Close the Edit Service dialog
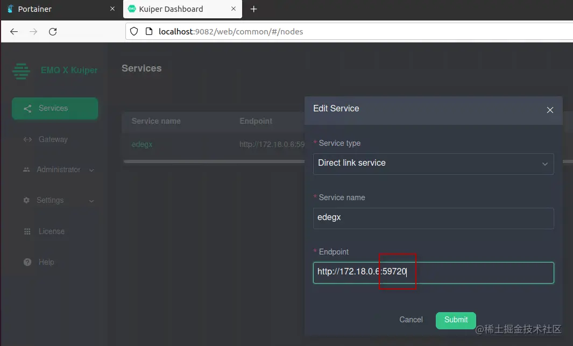Image resolution: width=573 pixels, height=346 pixels. (550, 110)
